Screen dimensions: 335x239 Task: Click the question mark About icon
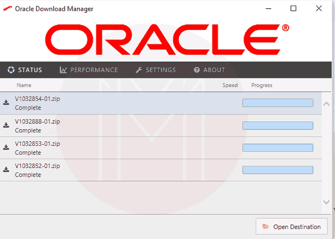(197, 70)
